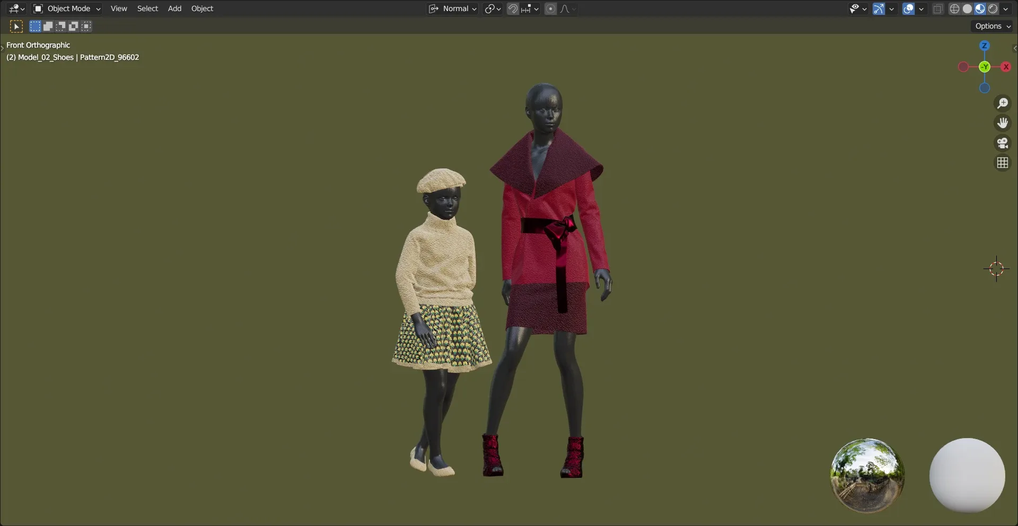Open the snapping options dropdown
This screenshot has height=526, width=1018.
coord(530,8)
